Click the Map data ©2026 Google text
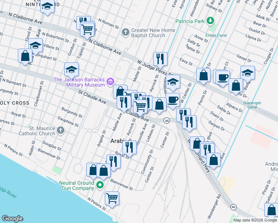 (255, 220)
